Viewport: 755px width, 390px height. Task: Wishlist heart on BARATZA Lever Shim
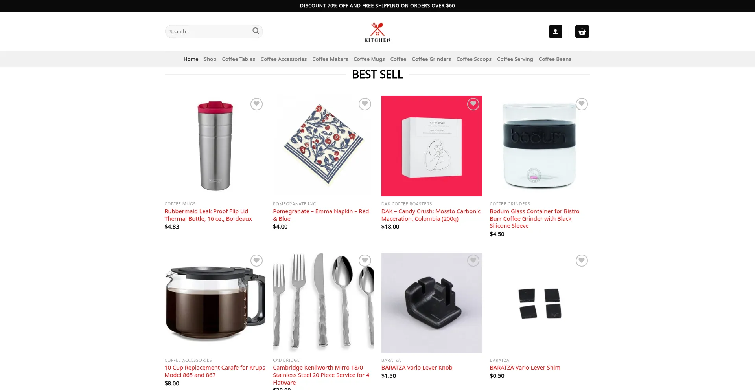click(x=582, y=260)
